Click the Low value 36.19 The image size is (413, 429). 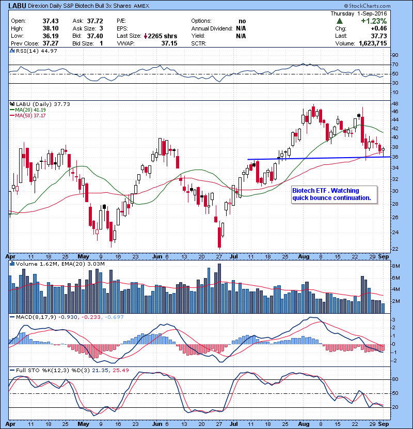pyautogui.click(x=50, y=36)
